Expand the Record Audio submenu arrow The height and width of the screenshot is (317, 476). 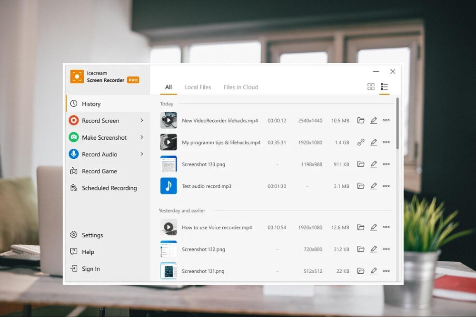[142, 154]
